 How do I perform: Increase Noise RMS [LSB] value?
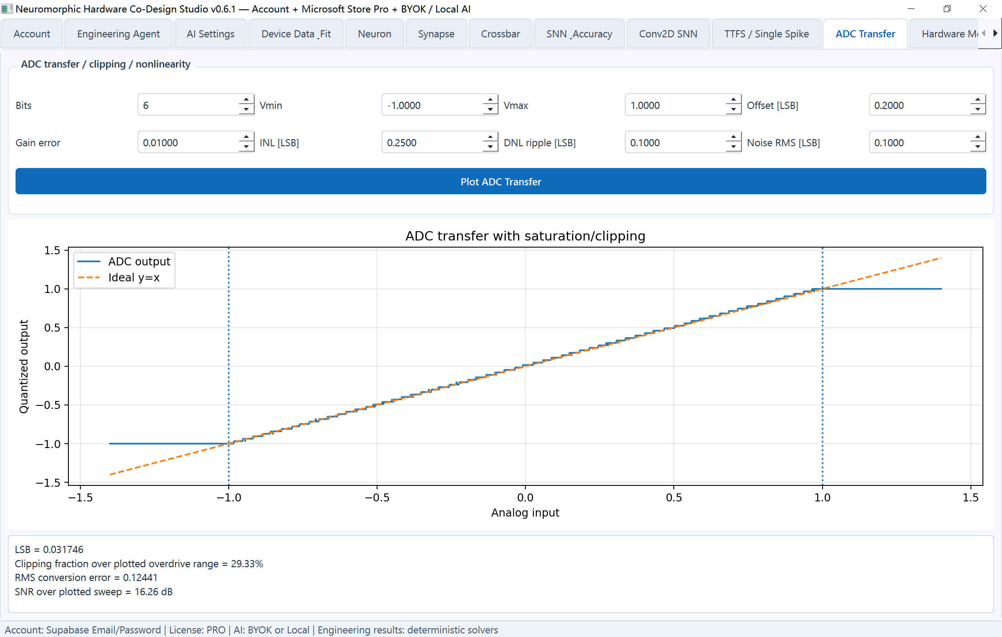(x=978, y=137)
